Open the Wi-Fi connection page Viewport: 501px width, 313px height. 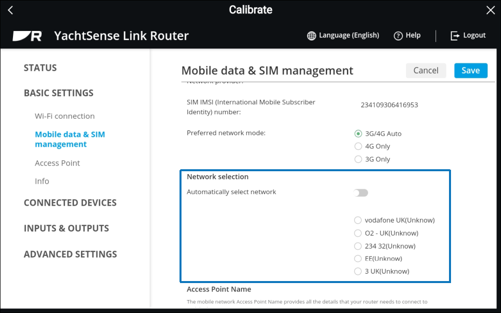pyautogui.click(x=64, y=116)
